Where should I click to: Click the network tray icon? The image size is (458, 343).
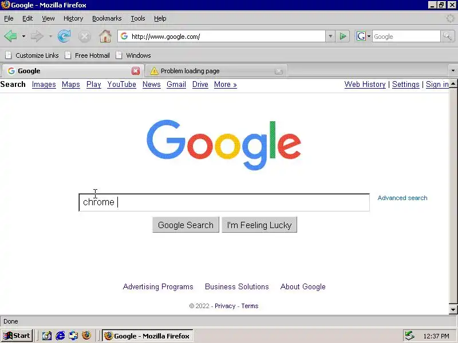click(409, 336)
